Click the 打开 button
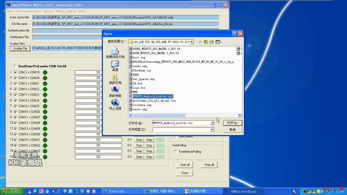This screenshot has width=347, height=195. 232,123
